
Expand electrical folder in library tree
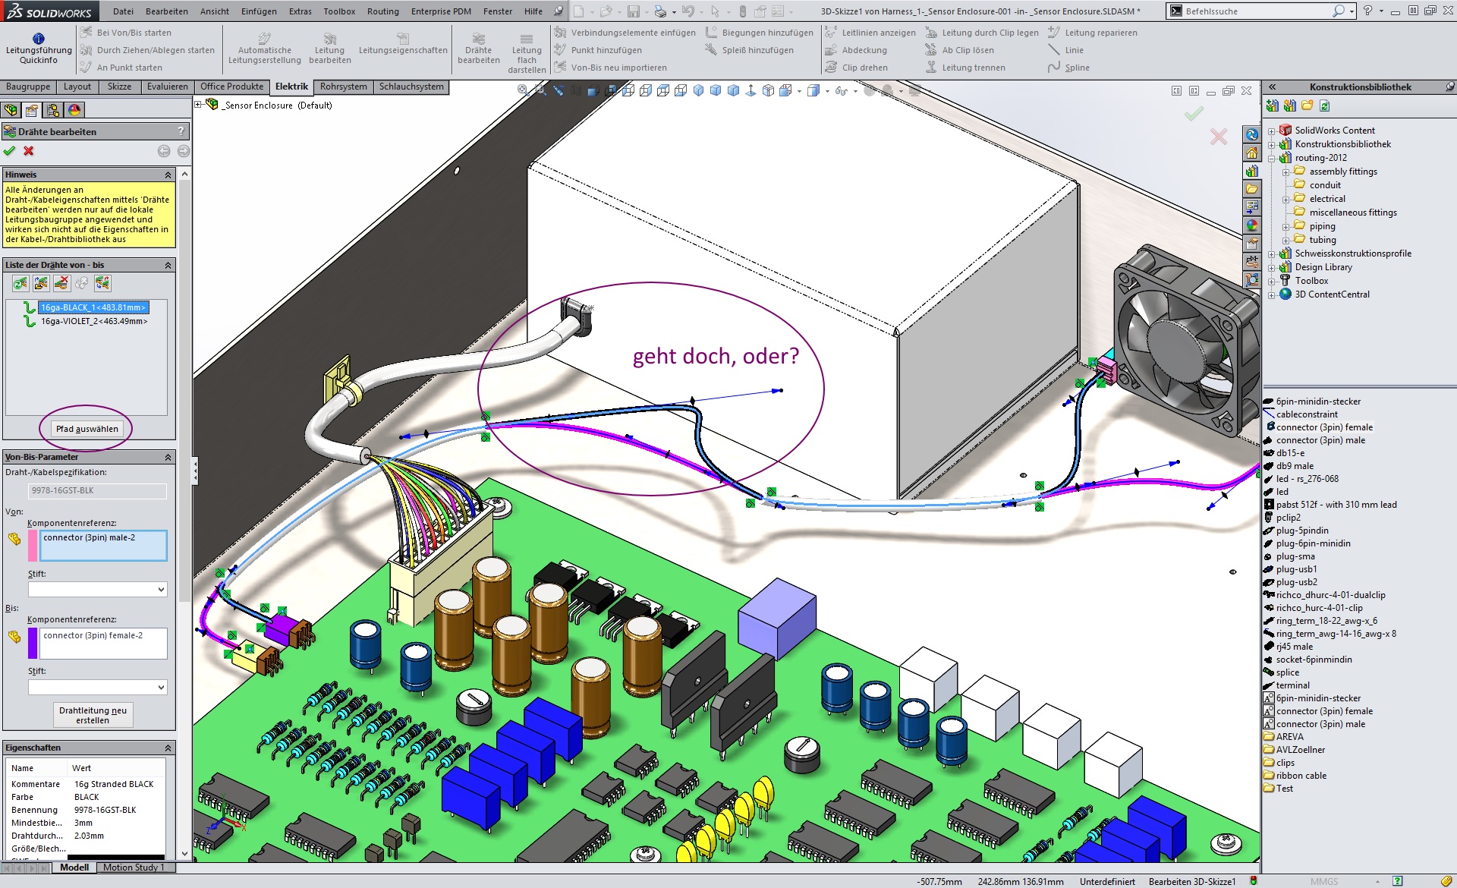(1286, 199)
